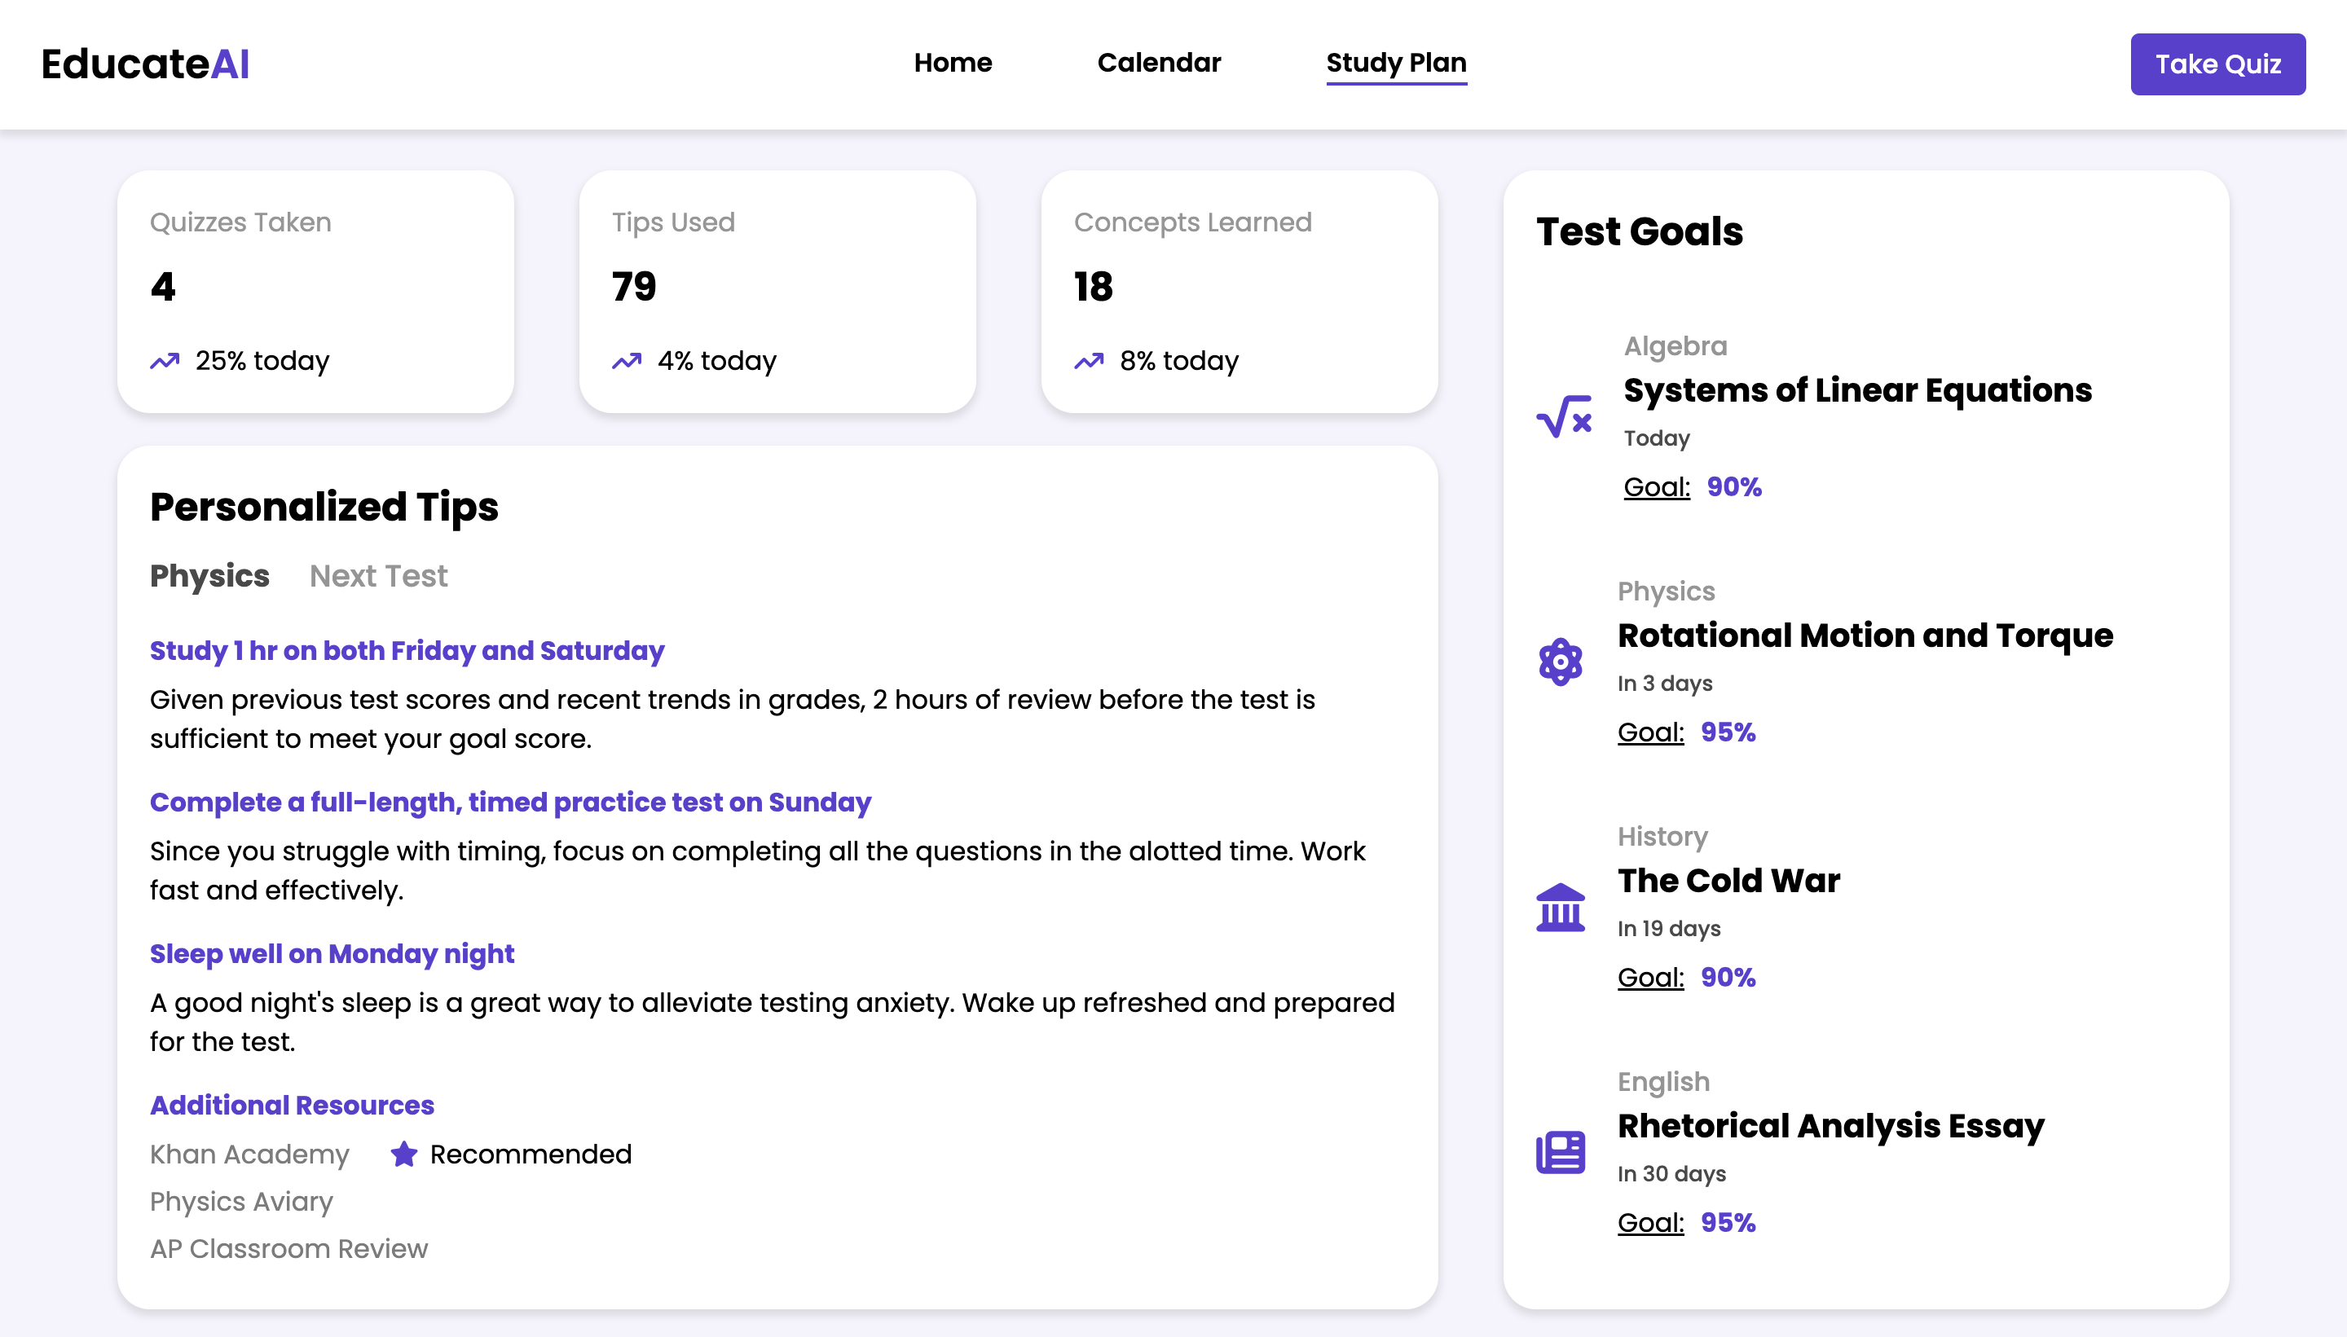Image resolution: width=2347 pixels, height=1337 pixels.
Task: Click the English newspaper icon
Action: point(1560,1151)
